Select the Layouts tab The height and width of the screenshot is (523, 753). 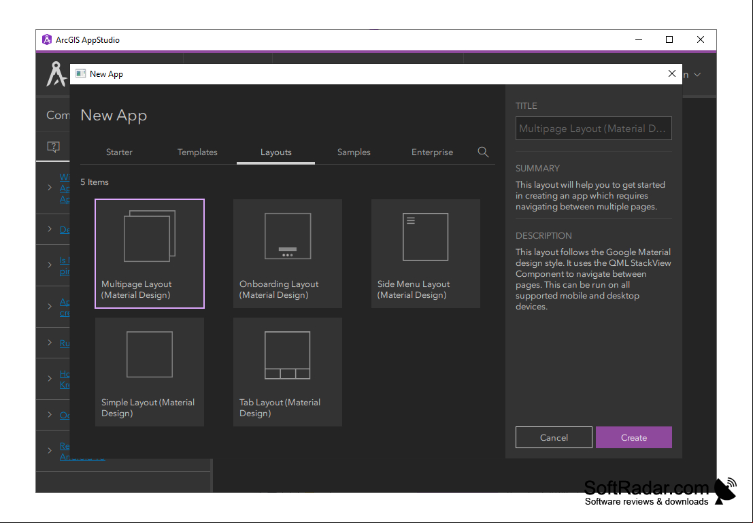tap(275, 152)
